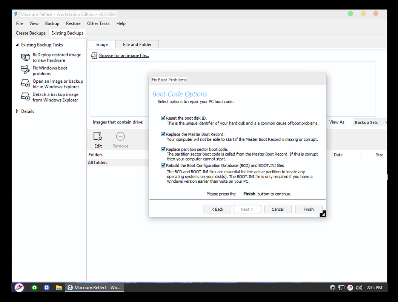
Task: Click the yellow window control button
Action: (363, 14)
